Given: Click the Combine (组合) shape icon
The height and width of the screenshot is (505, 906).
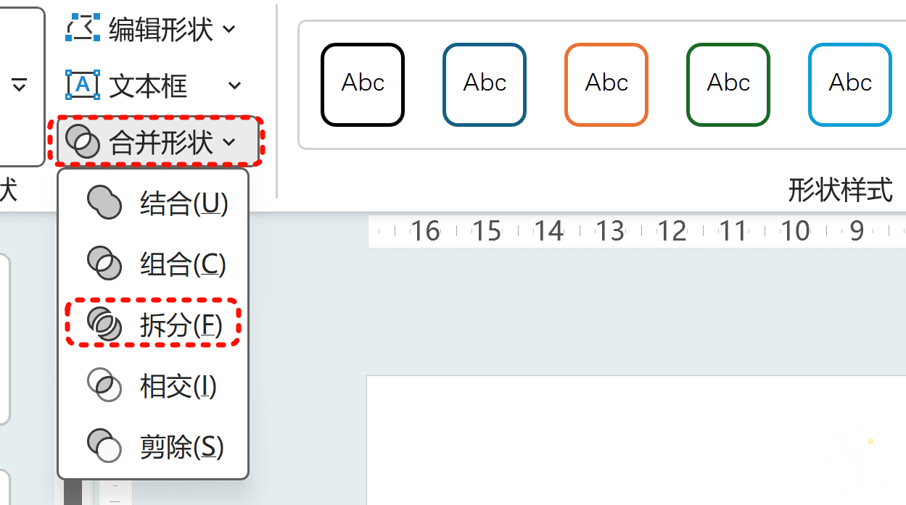Looking at the screenshot, I should (x=104, y=264).
